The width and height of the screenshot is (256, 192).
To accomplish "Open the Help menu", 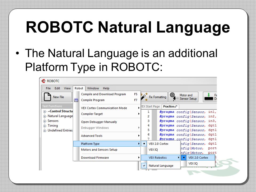I will point(106,88).
